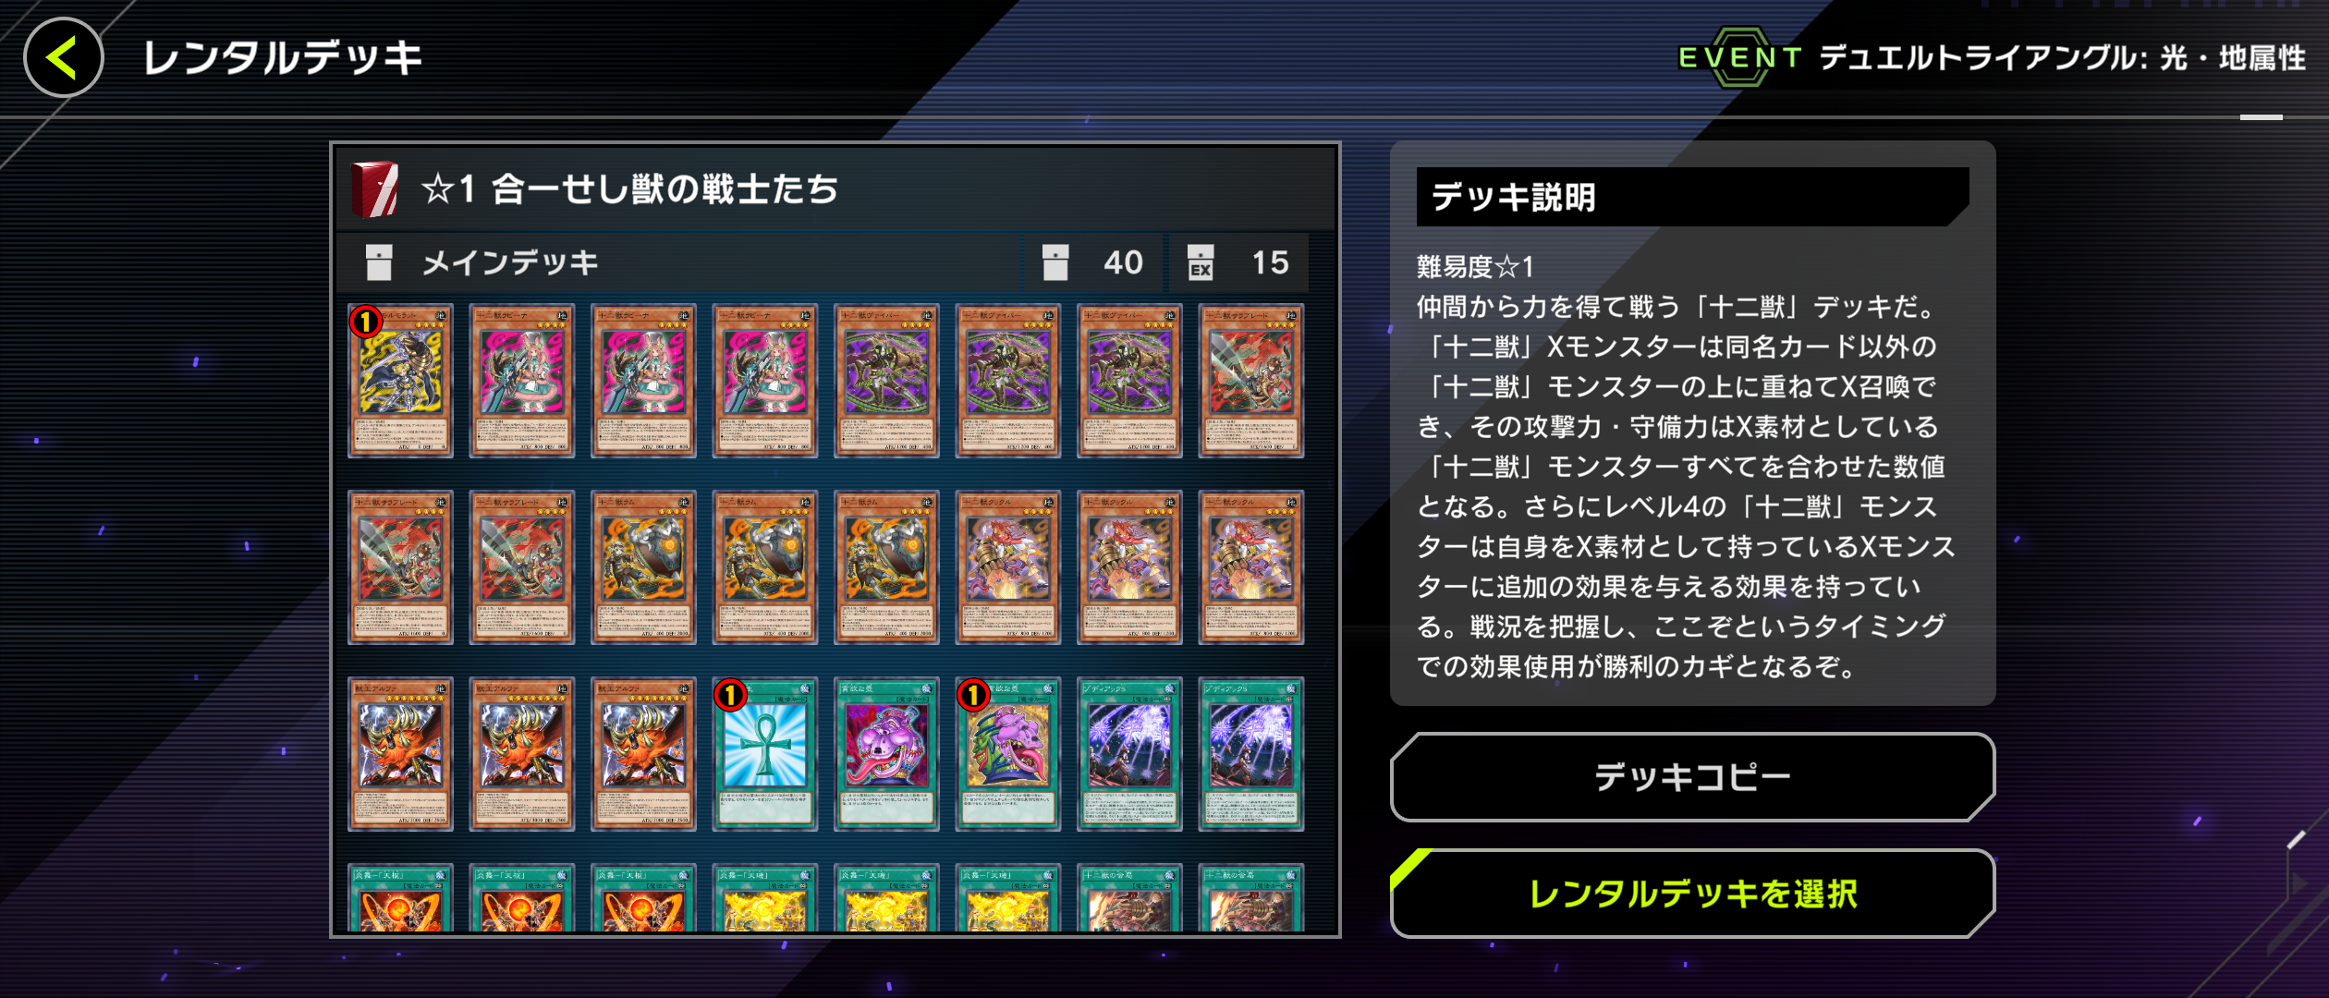Open the first purple dragon monster card
The height and width of the screenshot is (998, 2329).
(886, 381)
